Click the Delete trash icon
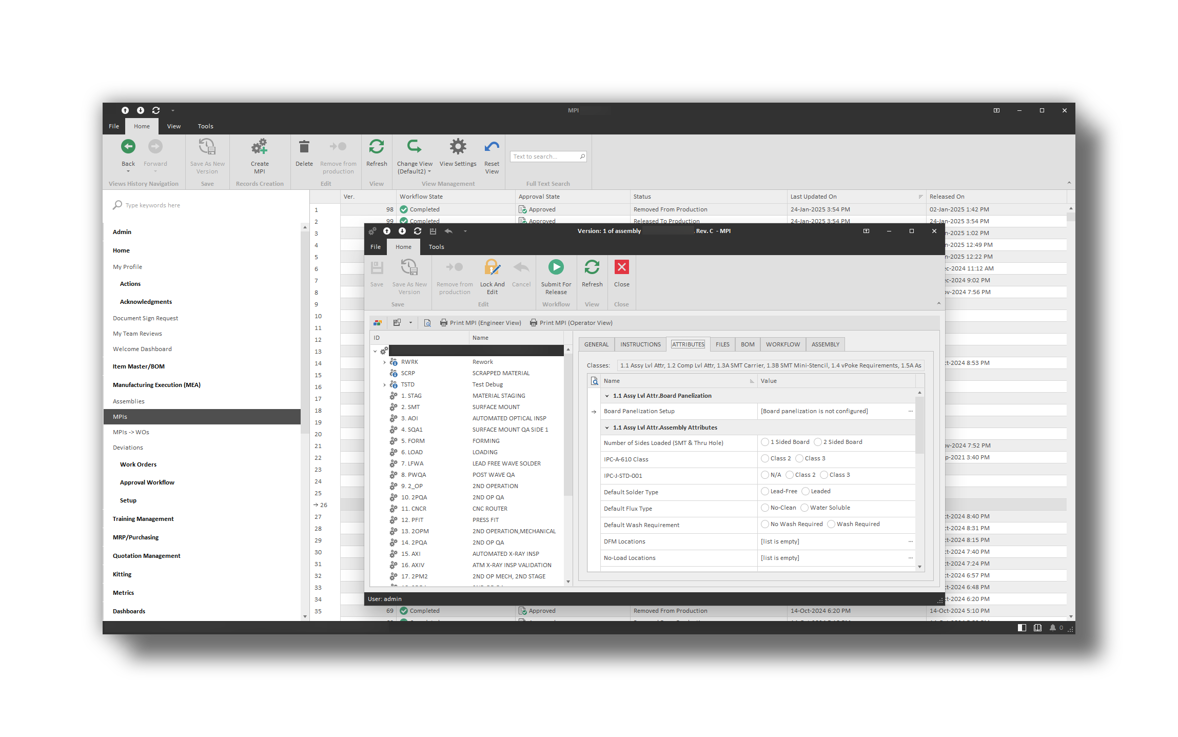1178x737 pixels. (x=304, y=147)
